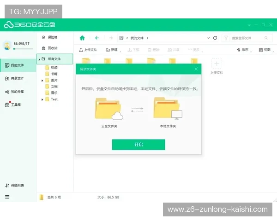The image size is (277, 221).
Task: Close the 同步文件夹 dialog
Action: tap(196, 69)
